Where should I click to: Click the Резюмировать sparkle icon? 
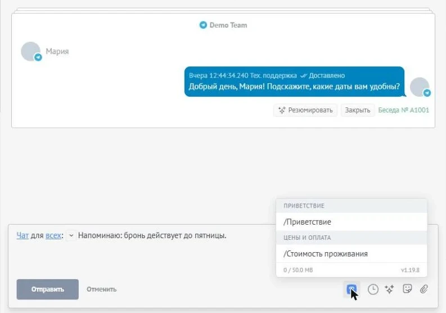282,110
